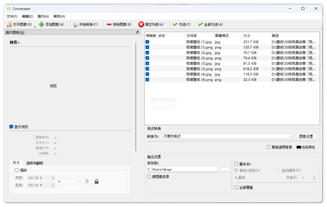
Task: Click the Open Images (打开图像) toolbar icon
Action: pyautogui.click(x=9, y=24)
